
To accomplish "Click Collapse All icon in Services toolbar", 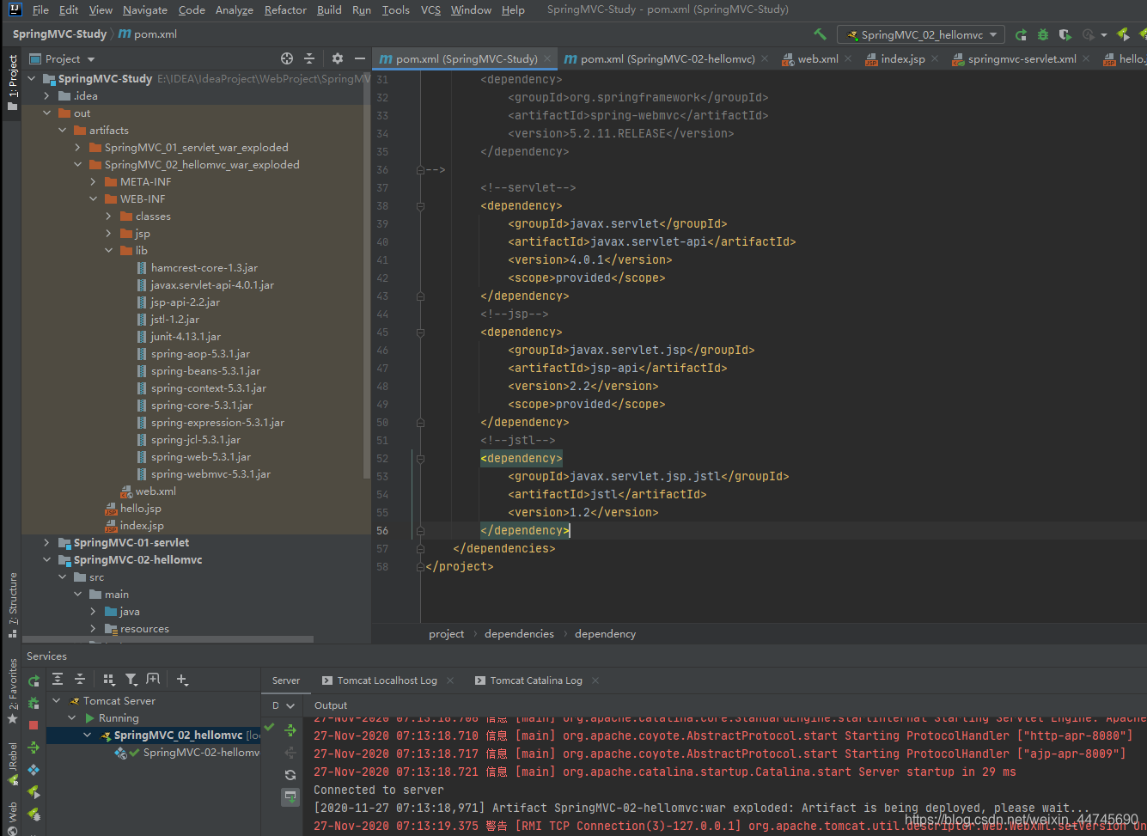I will tap(80, 679).
